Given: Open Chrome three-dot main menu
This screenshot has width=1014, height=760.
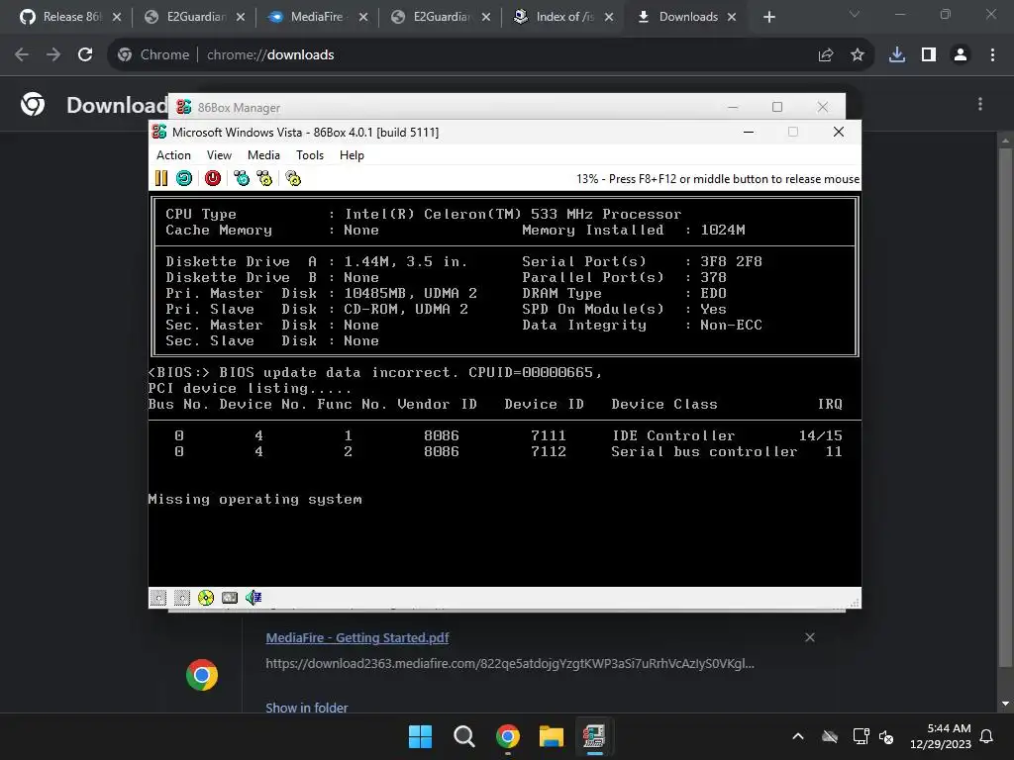Looking at the screenshot, I should pyautogui.click(x=992, y=55).
